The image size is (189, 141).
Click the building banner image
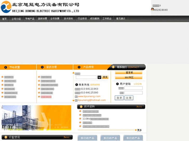pos(36,118)
